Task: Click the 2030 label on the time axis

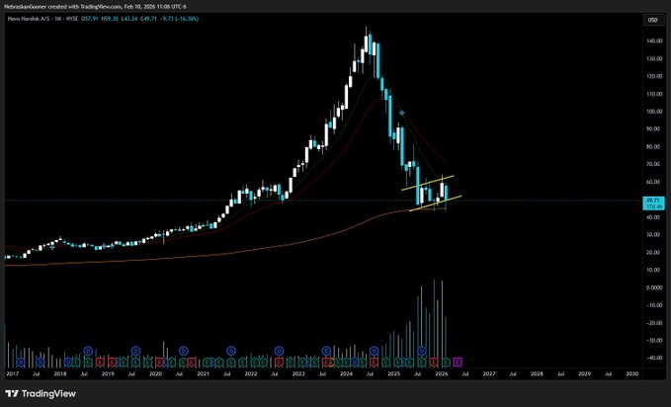Action: point(632,374)
